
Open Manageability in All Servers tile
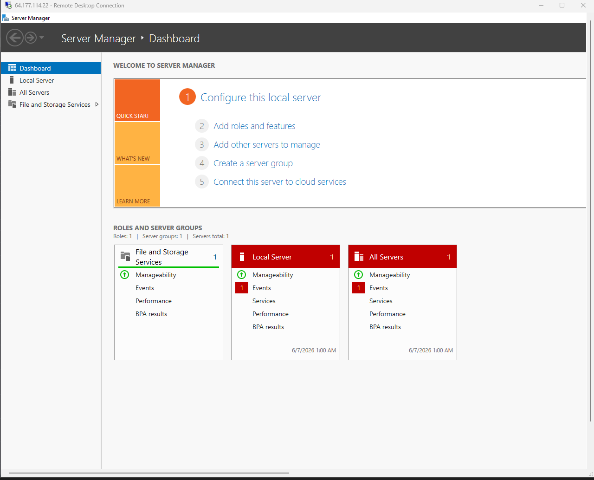click(390, 275)
